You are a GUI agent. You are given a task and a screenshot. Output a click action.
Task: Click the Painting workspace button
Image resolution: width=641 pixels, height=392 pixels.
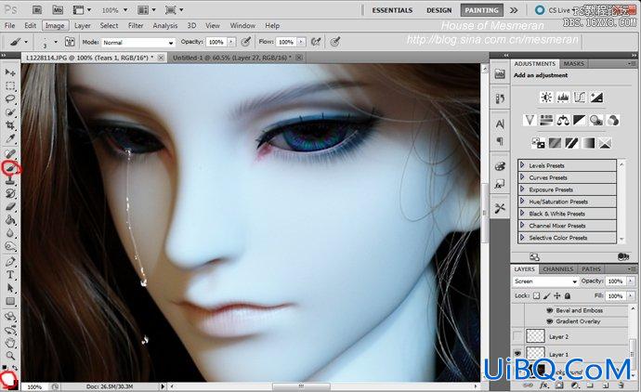tap(481, 10)
